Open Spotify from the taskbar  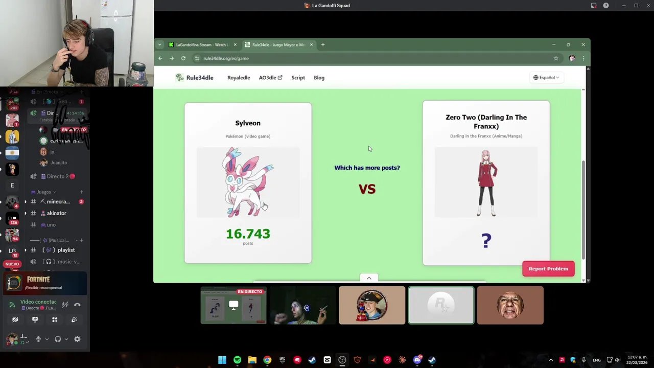237,360
